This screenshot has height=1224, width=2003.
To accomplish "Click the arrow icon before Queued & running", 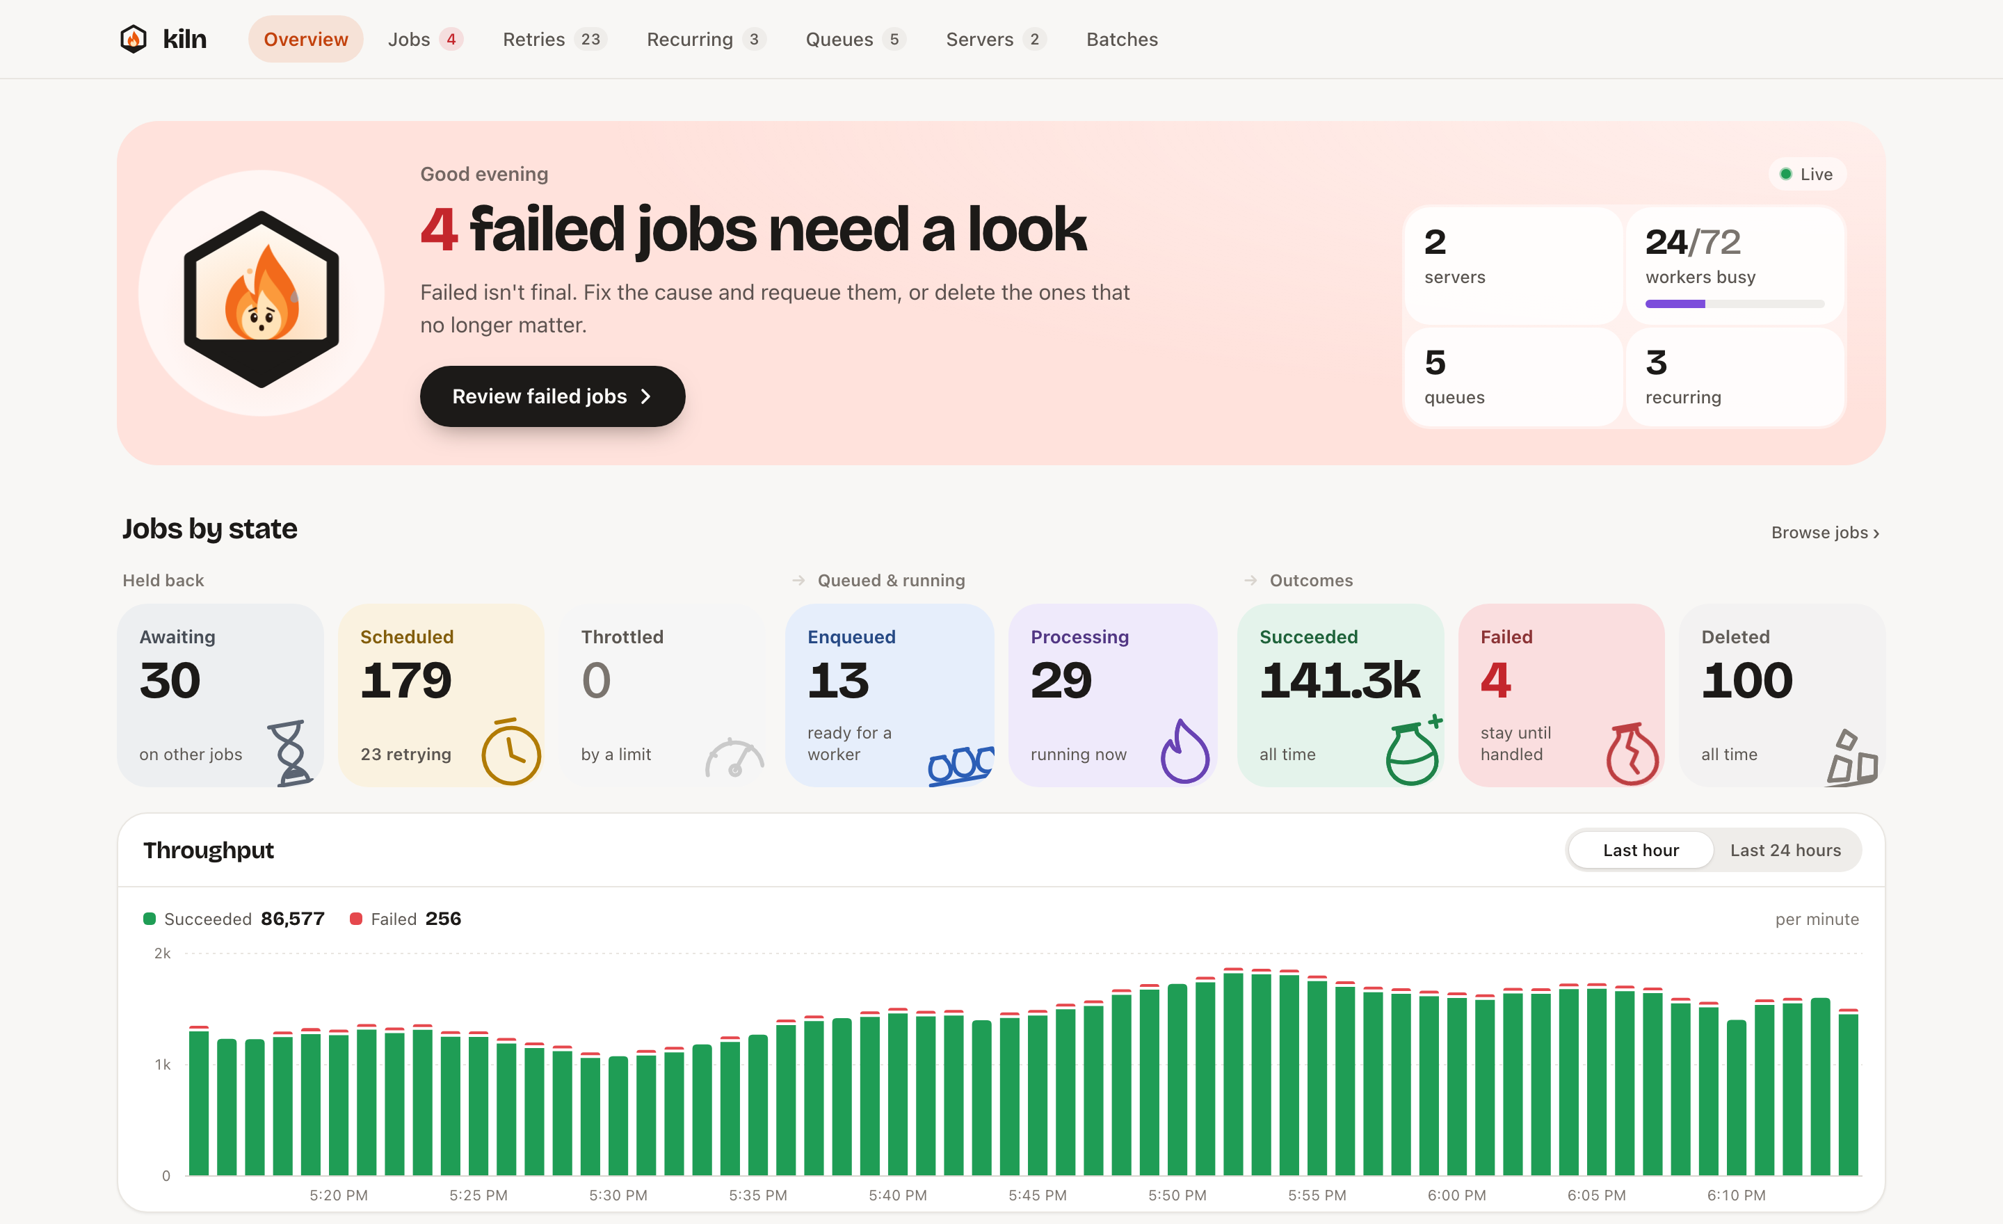I will [x=798, y=580].
